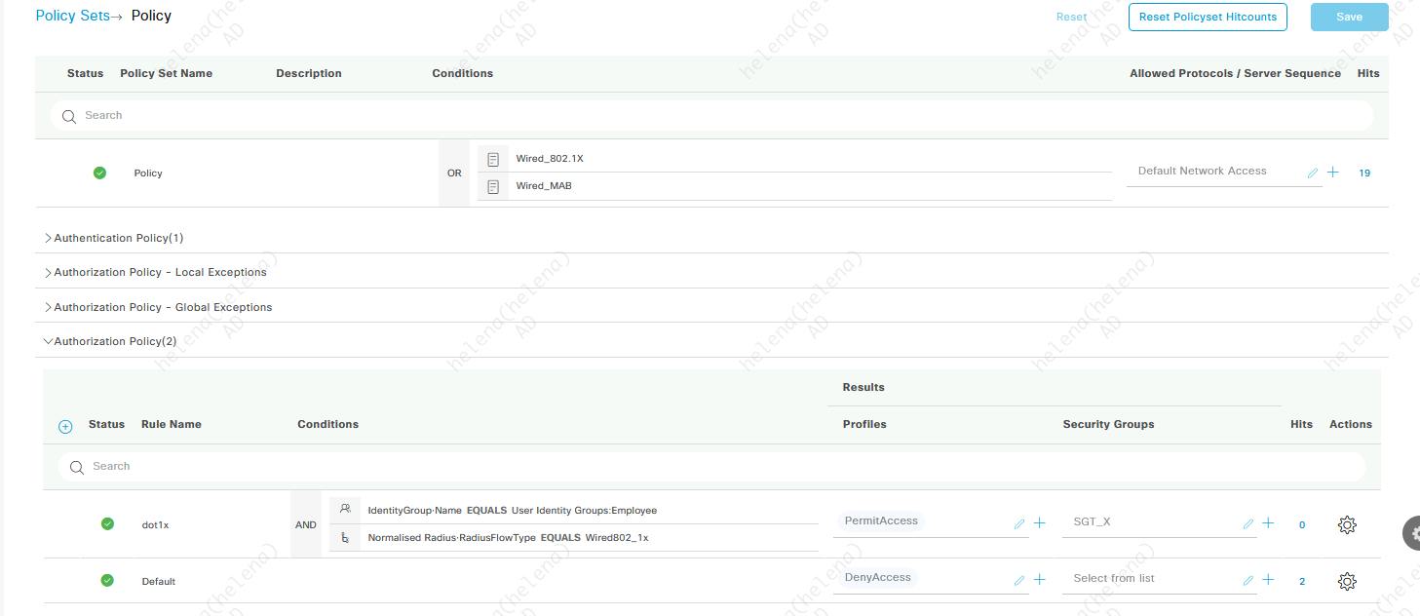Edit SGT_X security group pencil icon
The width and height of the screenshot is (1420, 616).
pos(1248,523)
